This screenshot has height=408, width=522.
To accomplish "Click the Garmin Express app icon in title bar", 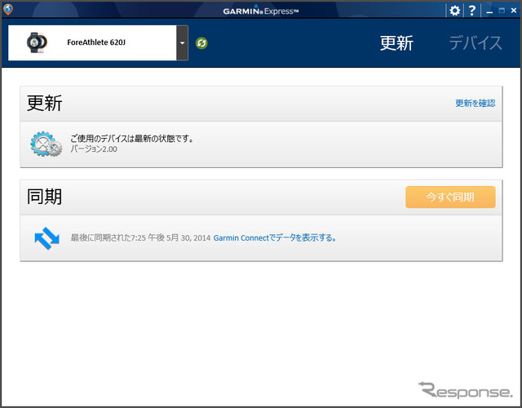I will (7, 9).
